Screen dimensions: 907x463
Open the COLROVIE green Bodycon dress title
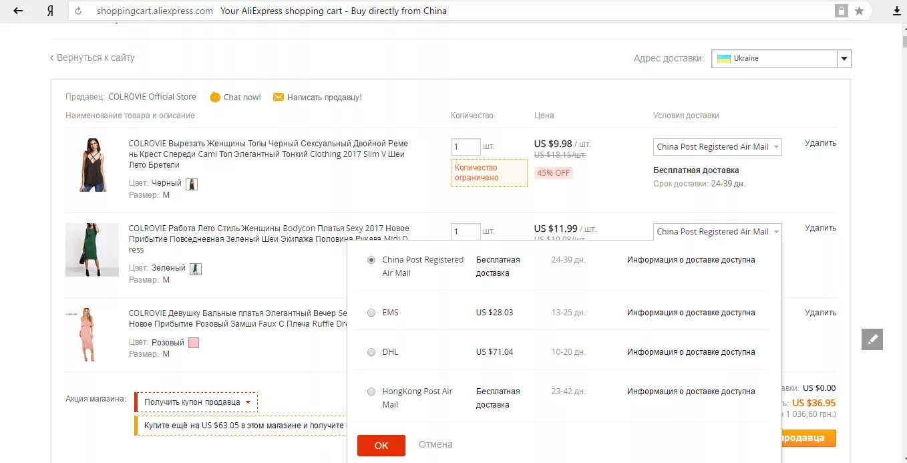pyautogui.click(x=269, y=239)
